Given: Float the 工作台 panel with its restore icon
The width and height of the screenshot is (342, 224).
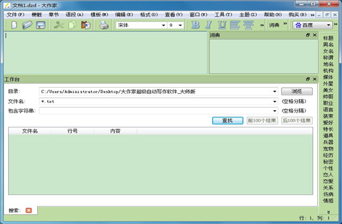Looking at the screenshot, I should click(308, 79).
